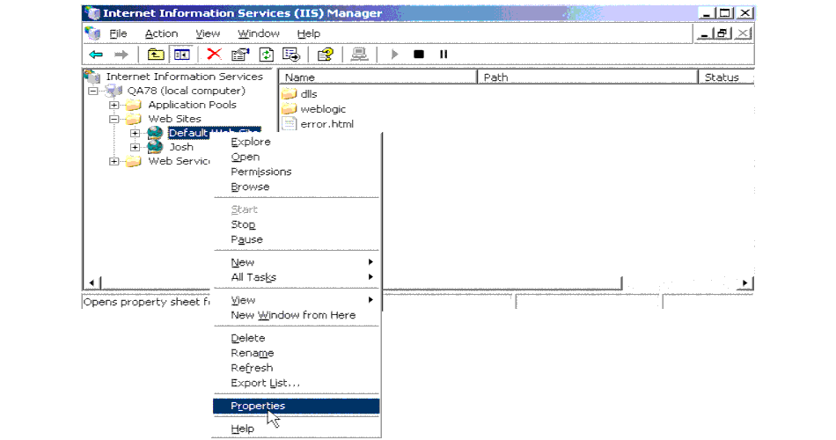Collapse the Web Sites node
The image size is (836, 440).
(114, 119)
